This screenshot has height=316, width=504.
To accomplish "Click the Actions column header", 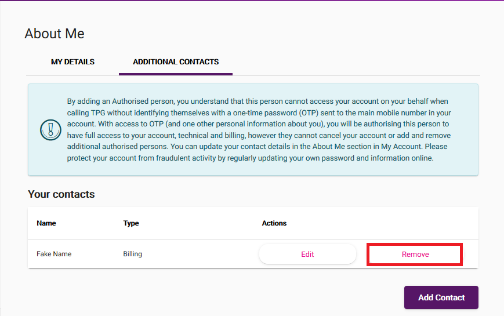I will click(274, 223).
